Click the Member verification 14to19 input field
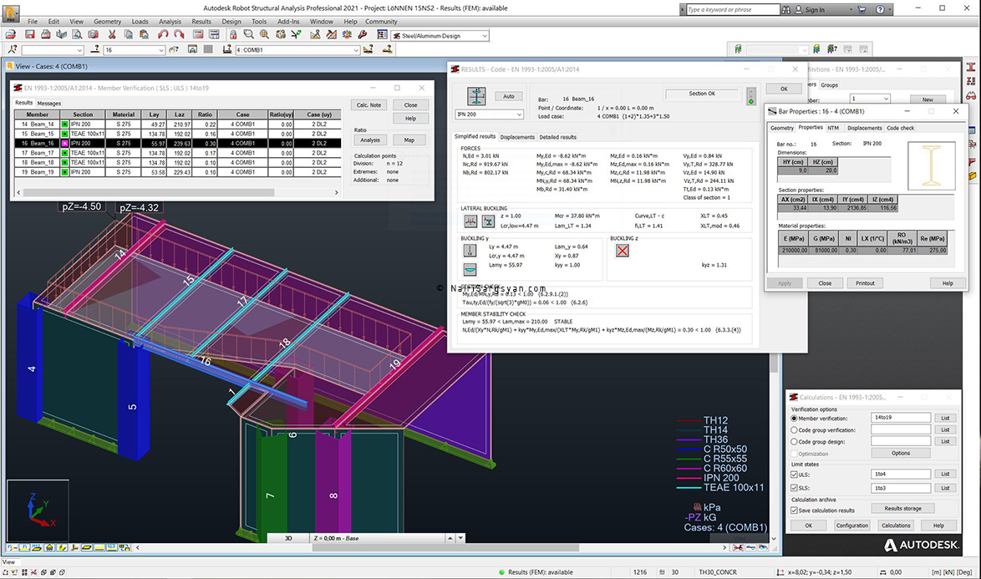 (900, 418)
